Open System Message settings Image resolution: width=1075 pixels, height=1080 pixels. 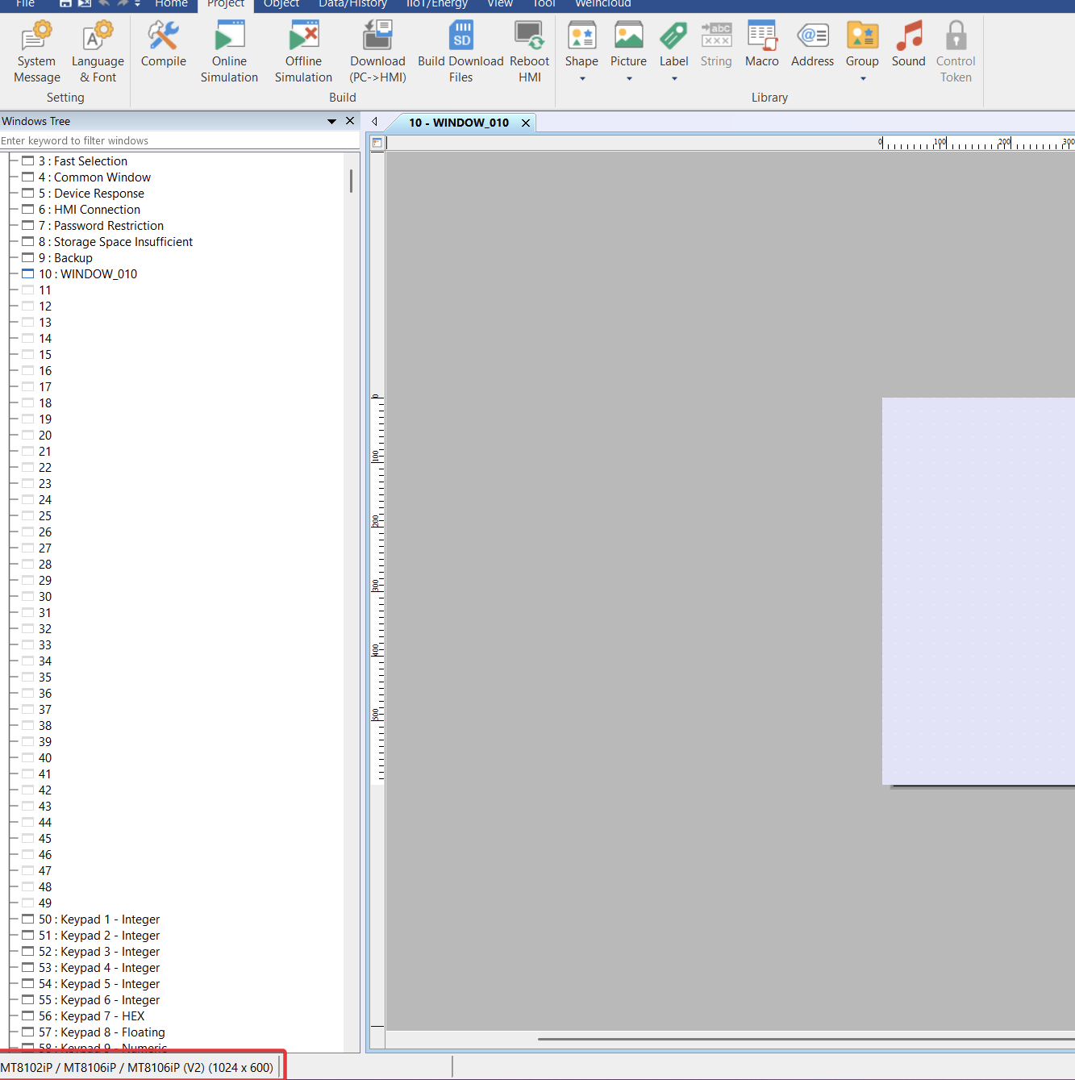tap(37, 37)
